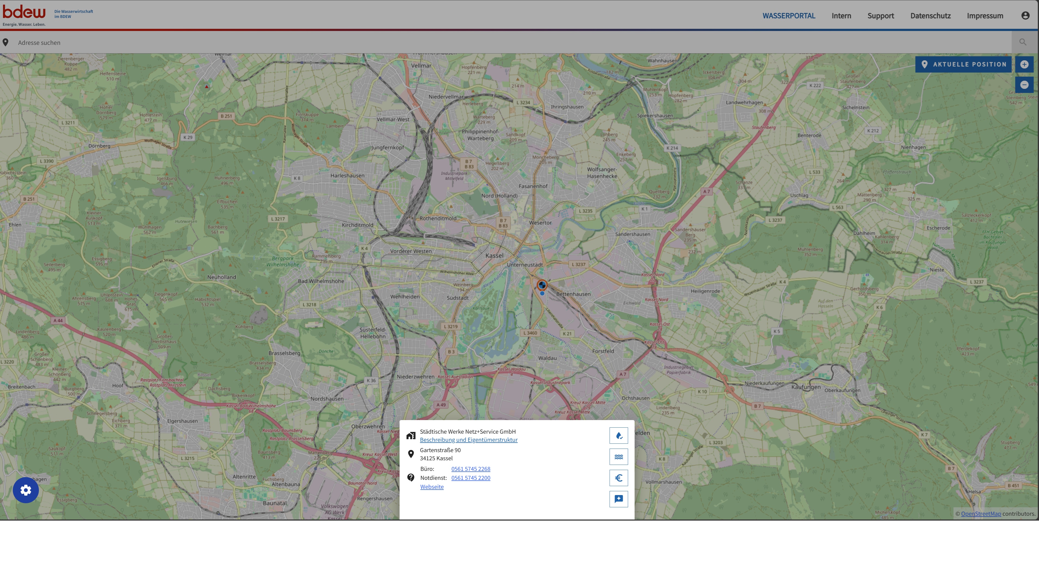Select the utility marker near Bettenhausen

tap(542, 286)
